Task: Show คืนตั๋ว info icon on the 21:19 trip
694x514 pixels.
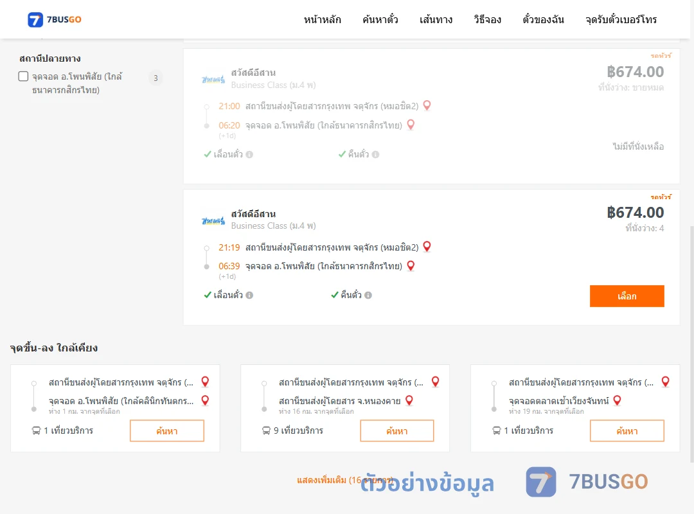Action: (368, 296)
